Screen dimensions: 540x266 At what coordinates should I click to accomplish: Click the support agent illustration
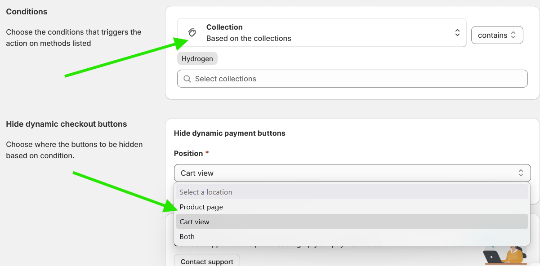(x=512, y=255)
